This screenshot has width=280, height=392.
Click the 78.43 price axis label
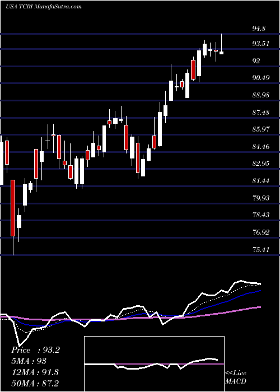(x=260, y=214)
